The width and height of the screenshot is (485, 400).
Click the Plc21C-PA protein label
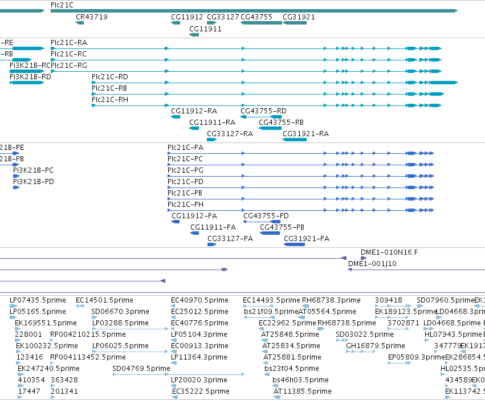(x=185, y=148)
